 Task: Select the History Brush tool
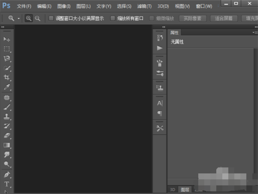click(x=7, y=126)
